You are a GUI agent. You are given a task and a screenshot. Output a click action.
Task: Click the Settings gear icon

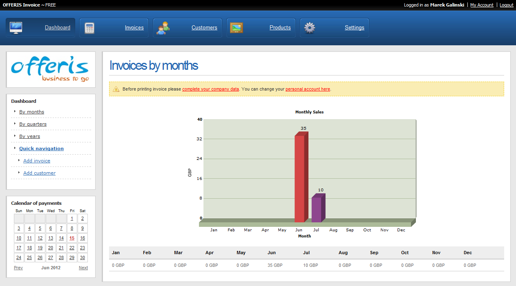pyautogui.click(x=310, y=28)
